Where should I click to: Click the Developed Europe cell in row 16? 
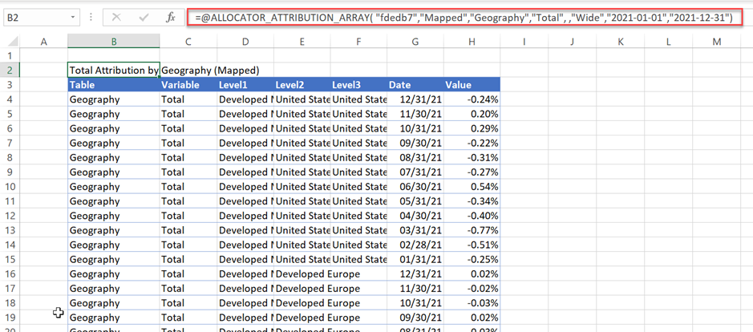(x=317, y=273)
